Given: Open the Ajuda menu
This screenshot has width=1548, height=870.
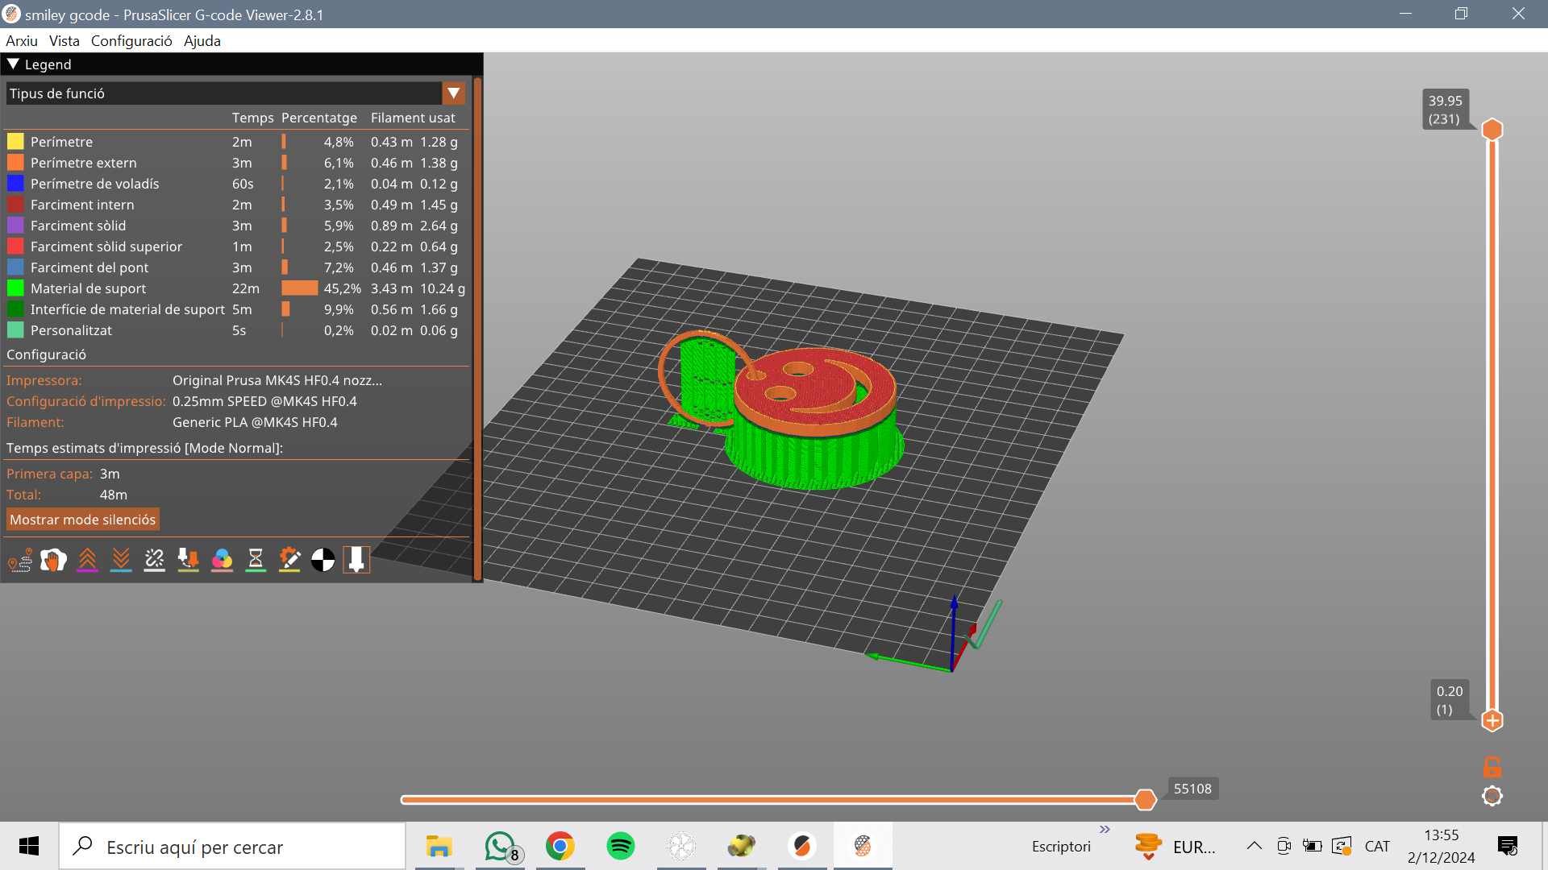Looking at the screenshot, I should click(x=202, y=41).
